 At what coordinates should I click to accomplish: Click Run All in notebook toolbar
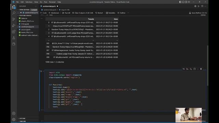point(66,13)
